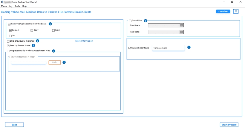Open End Date calendar picker
The width and height of the screenshot is (245, 130).
tap(181, 32)
